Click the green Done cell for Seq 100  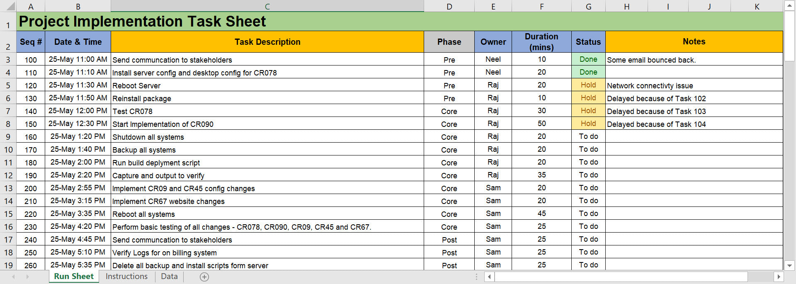coord(588,59)
